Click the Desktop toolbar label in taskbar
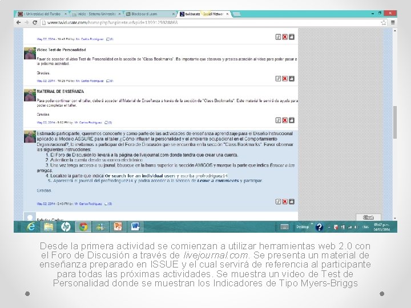This screenshot has width=411, height=308. [x=303, y=227]
